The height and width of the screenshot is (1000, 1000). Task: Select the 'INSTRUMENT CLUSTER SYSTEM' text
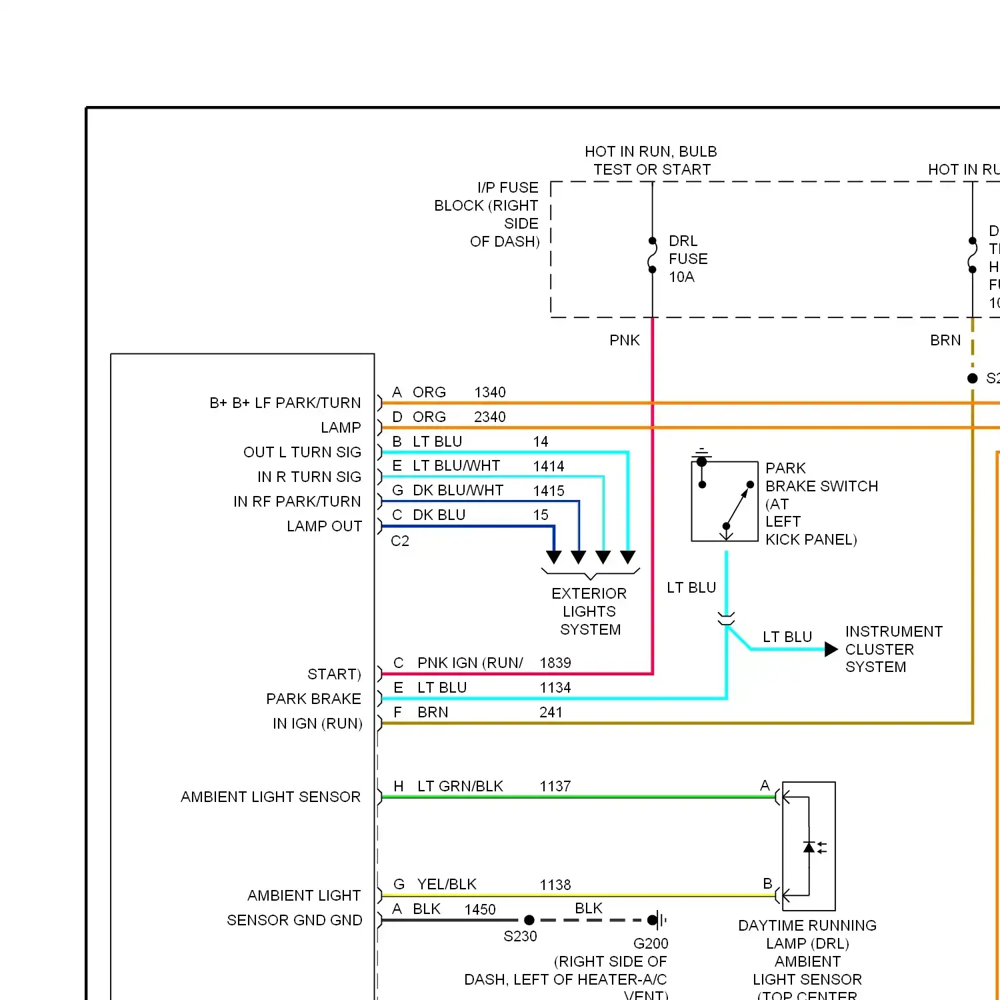[894, 649]
